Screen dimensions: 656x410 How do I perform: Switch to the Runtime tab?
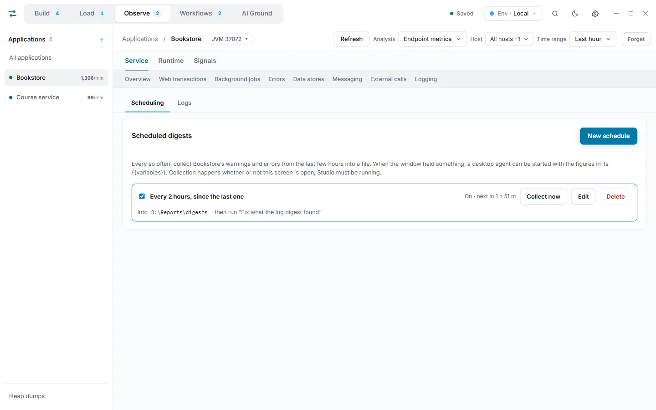click(x=171, y=61)
